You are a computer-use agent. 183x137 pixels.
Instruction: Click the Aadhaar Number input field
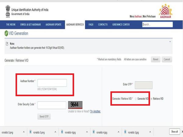point(52,83)
